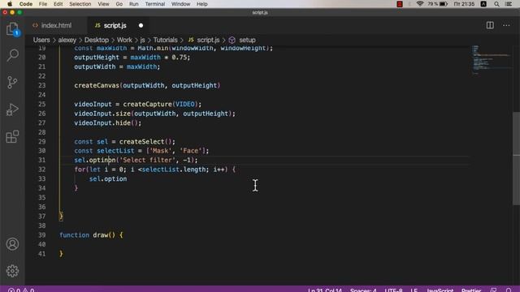Click line number 29 in gutter
Screen dimensions: 520x292
(x=41, y=142)
